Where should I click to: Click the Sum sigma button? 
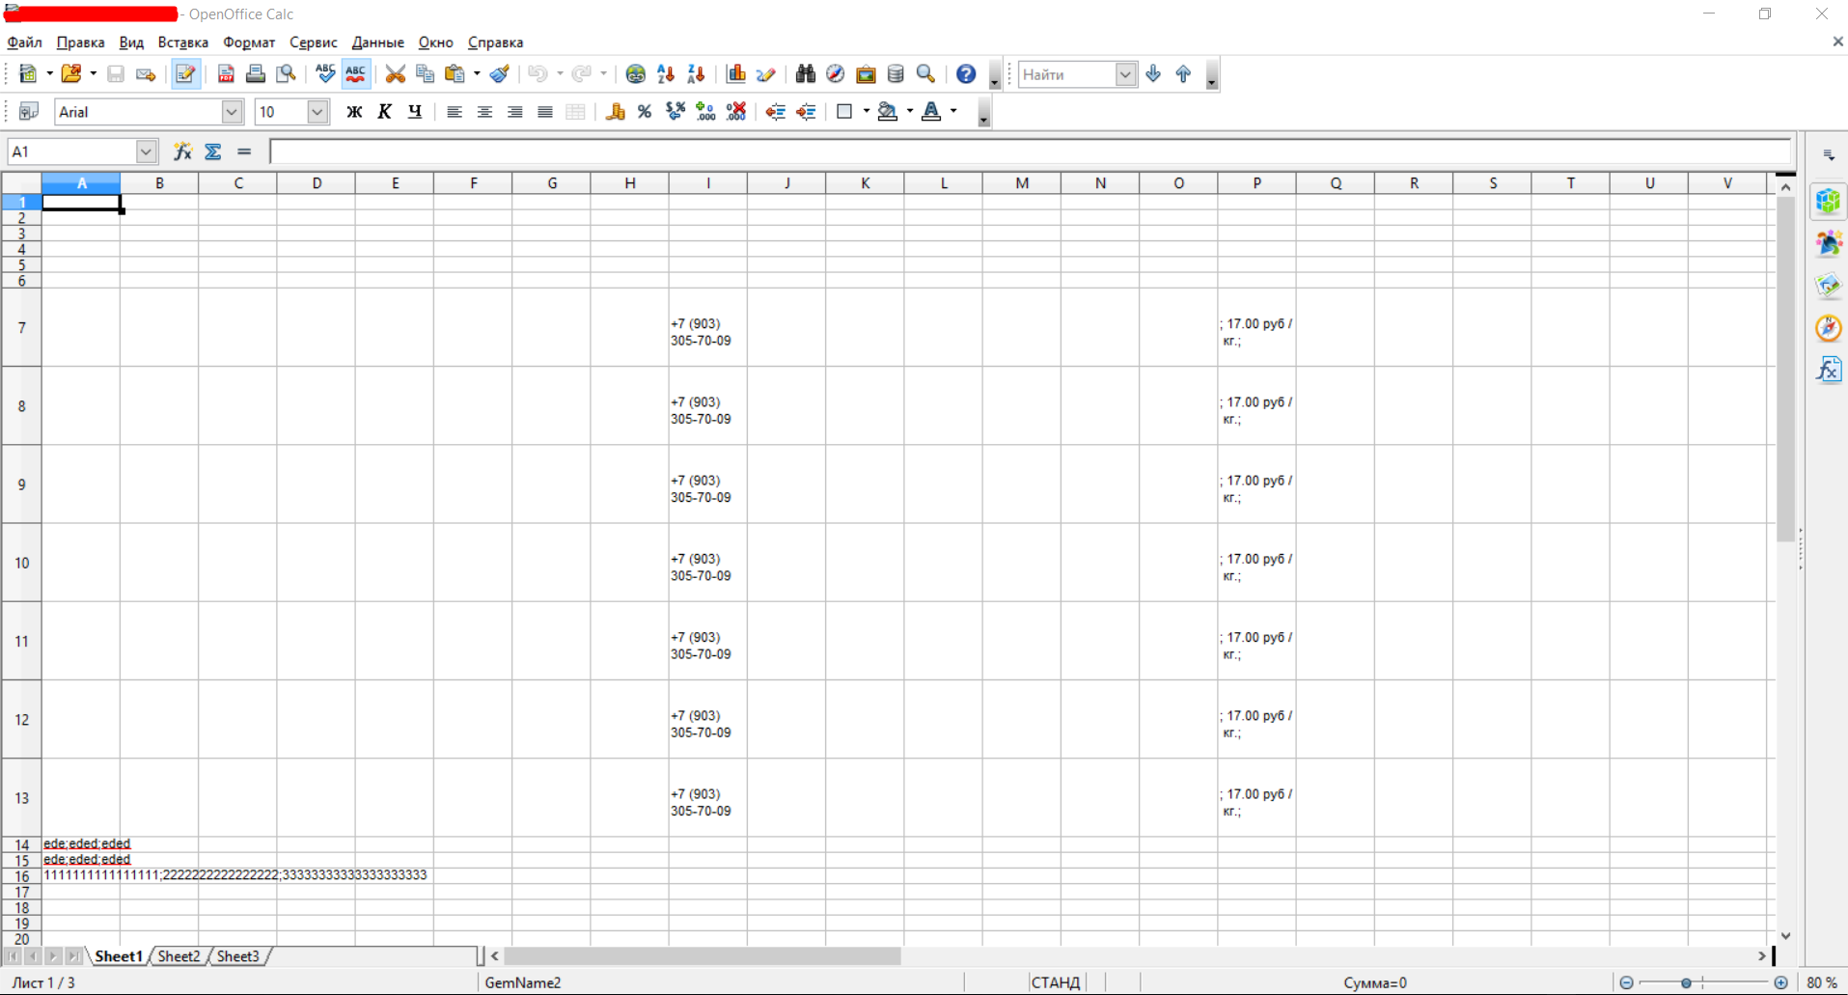[x=213, y=152]
